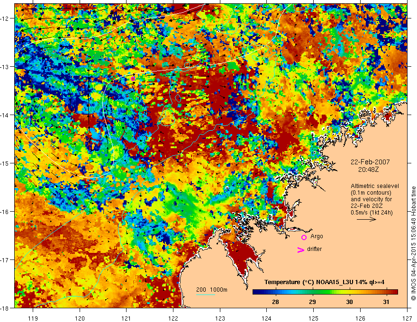Click the latitude label -14

point(5,115)
